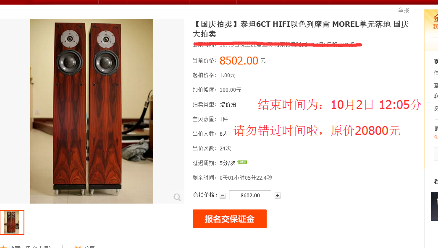
Task: Decrease bid price with minus button
Action: tap(222, 196)
